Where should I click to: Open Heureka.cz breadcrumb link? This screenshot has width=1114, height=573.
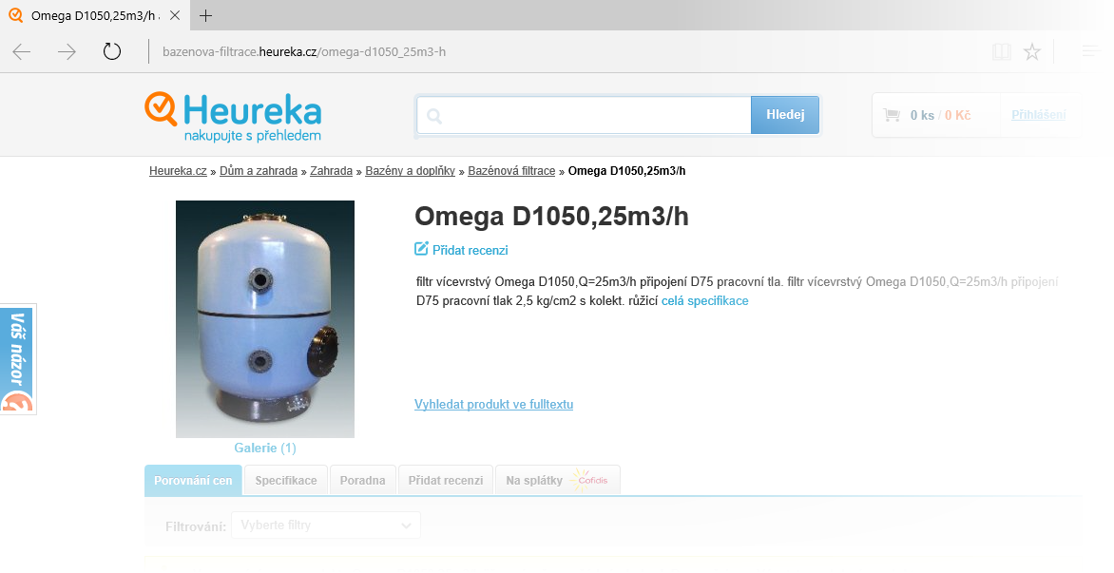coord(178,171)
